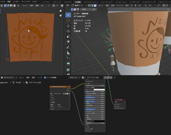Switch to the シェーディング workspace tab

tap(107, 1)
